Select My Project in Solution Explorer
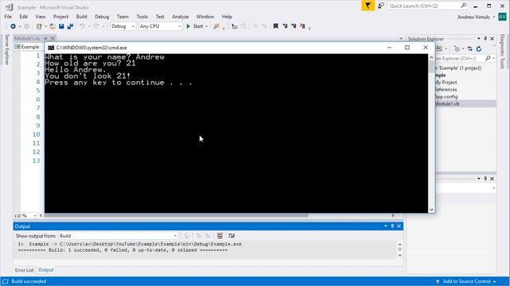 [445, 83]
